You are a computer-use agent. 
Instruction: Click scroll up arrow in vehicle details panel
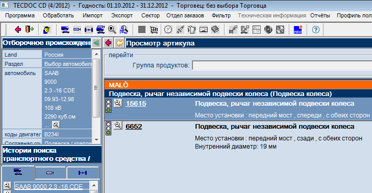click(x=96, y=54)
